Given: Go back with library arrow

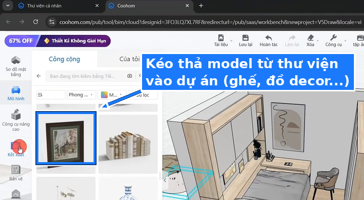Looking at the screenshot, I should [x=39, y=76].
